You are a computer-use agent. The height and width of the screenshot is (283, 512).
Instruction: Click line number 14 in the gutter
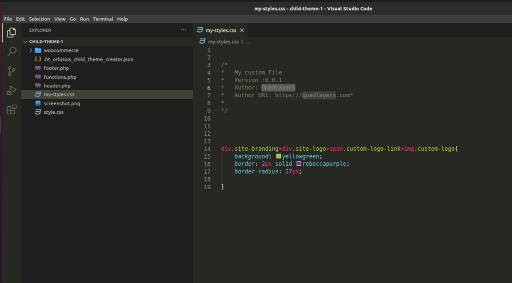pyautogui.click(x=207, y=149)
